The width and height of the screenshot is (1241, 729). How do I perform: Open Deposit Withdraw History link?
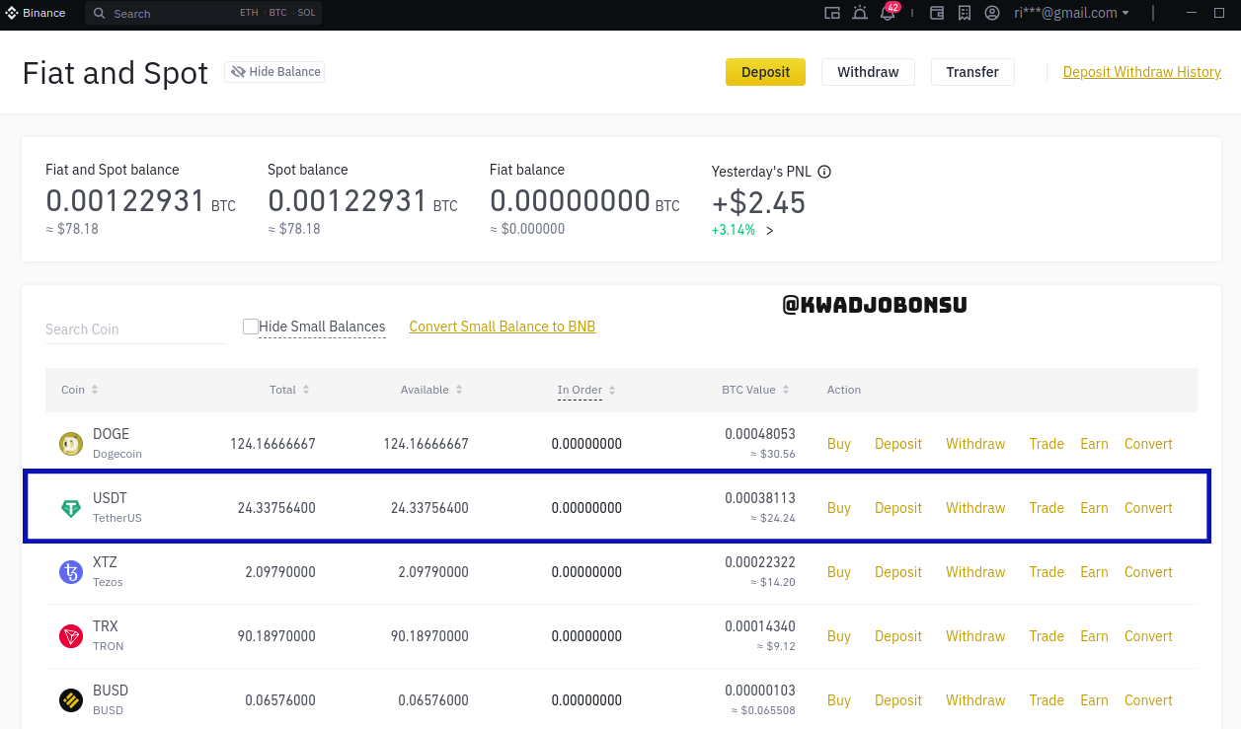click(1142, 72)
